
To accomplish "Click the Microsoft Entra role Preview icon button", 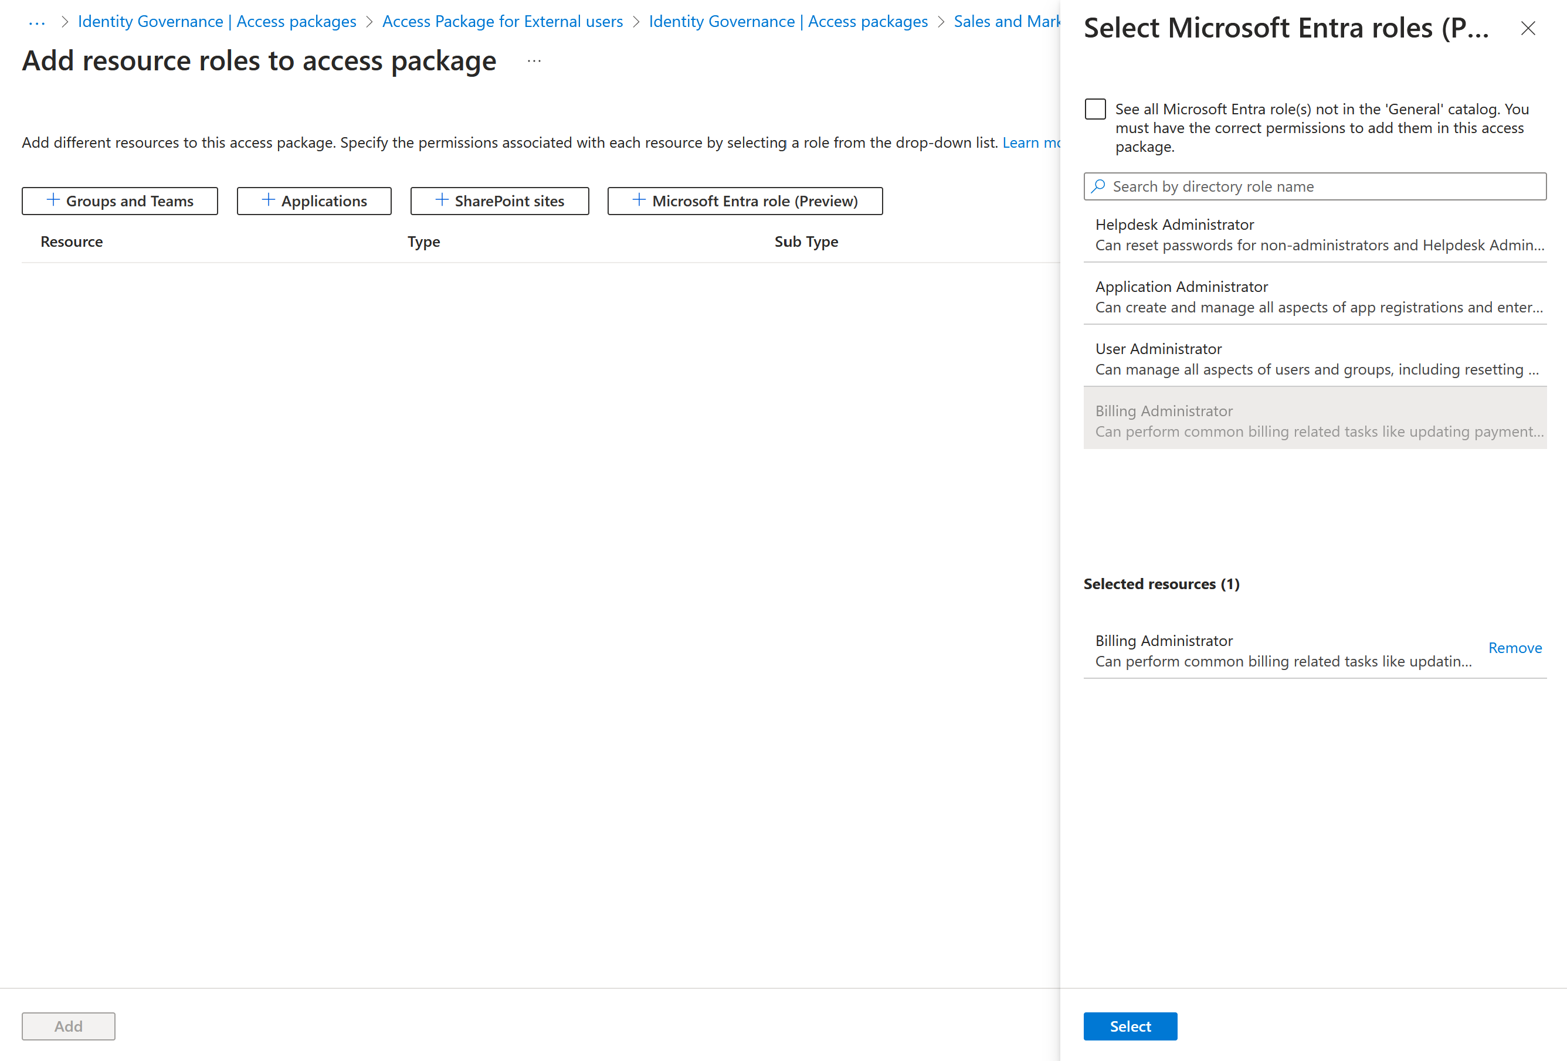I will pyautogui.click(x=745, y=199).
